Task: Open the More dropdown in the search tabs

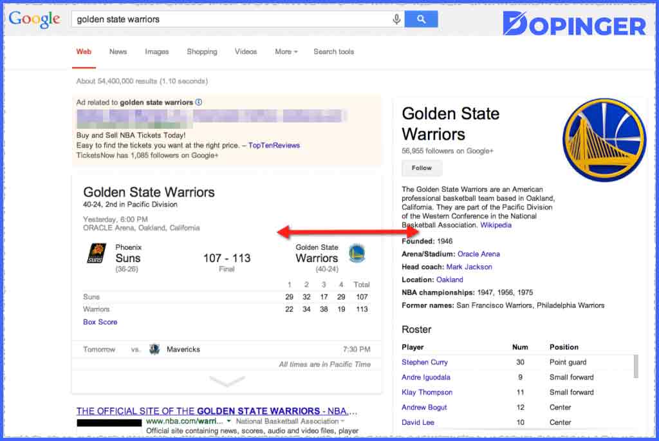Action: (x=285, y=52)
